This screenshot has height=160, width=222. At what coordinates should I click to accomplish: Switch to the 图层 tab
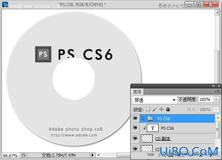[x=137, y=92]
